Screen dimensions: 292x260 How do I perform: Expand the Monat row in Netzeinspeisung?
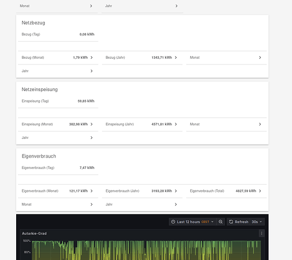pyautogui.click(x=226, y=124)
